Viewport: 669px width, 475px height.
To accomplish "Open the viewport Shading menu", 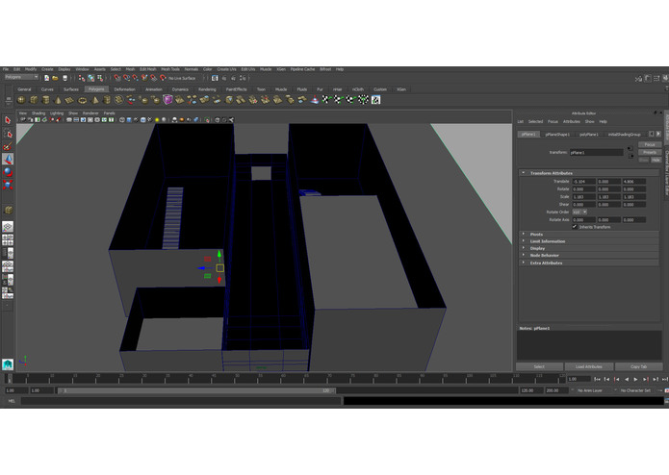I will point(38,113).
